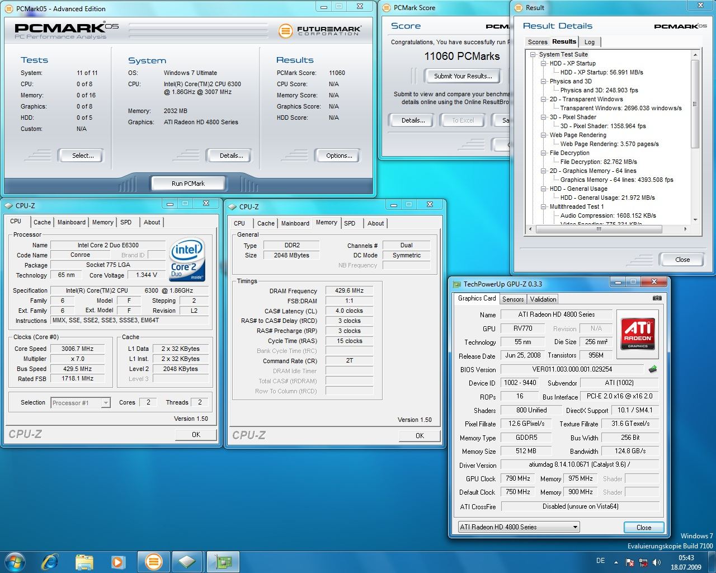Open About tab in CPU-Z CPU window

[152, 222]
